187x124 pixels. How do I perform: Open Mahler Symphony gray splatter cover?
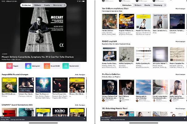pos(126,54)
